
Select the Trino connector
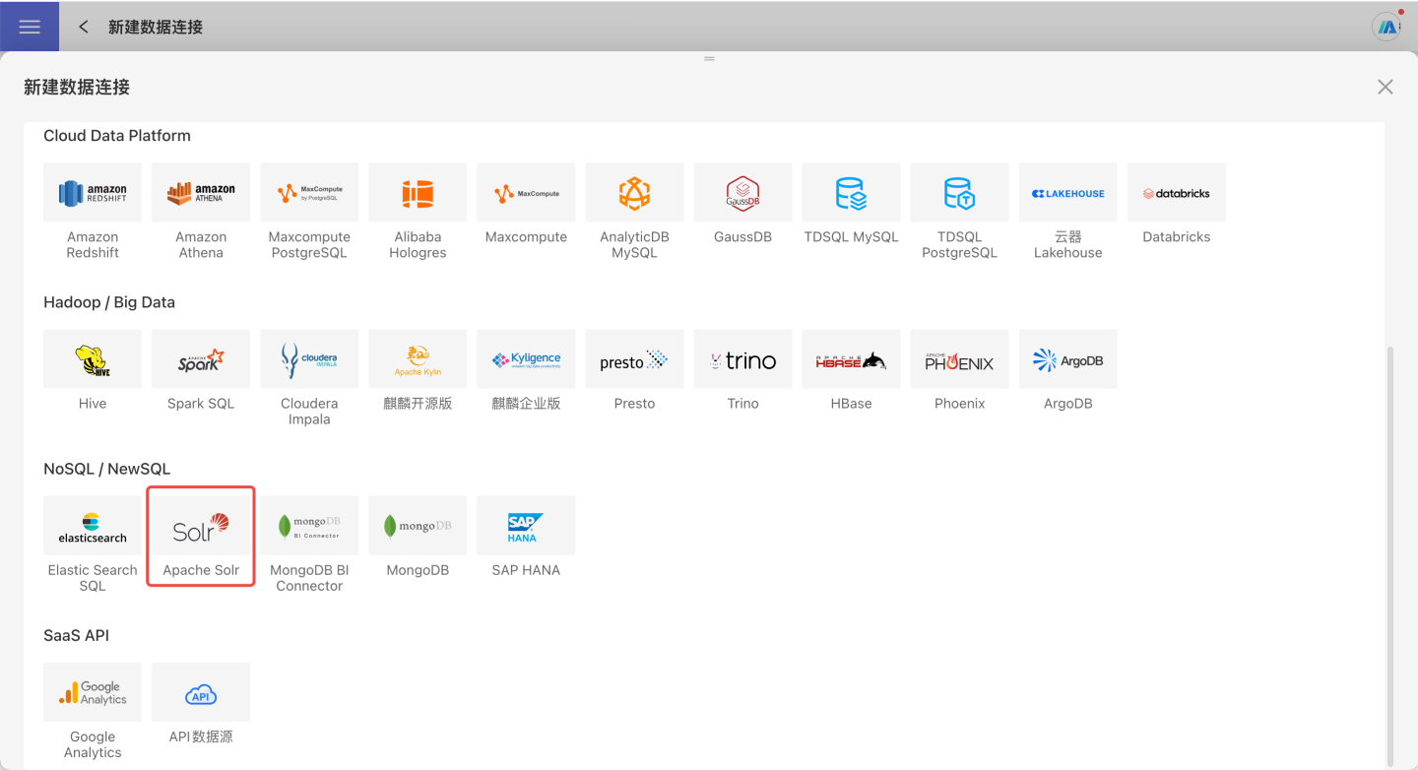point(742,359)
